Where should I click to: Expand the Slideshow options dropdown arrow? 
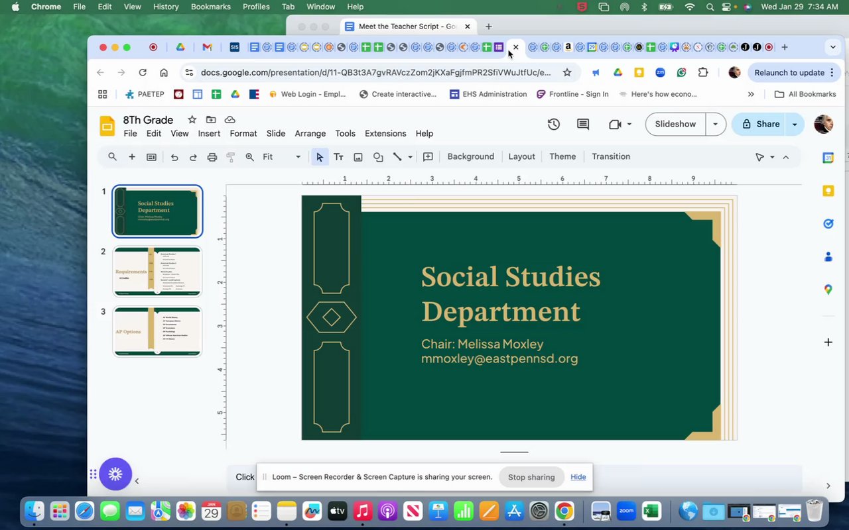click(715, 124)
